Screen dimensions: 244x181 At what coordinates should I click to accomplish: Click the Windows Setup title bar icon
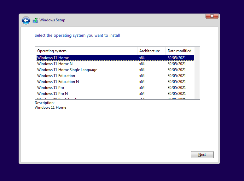[35, 20]
